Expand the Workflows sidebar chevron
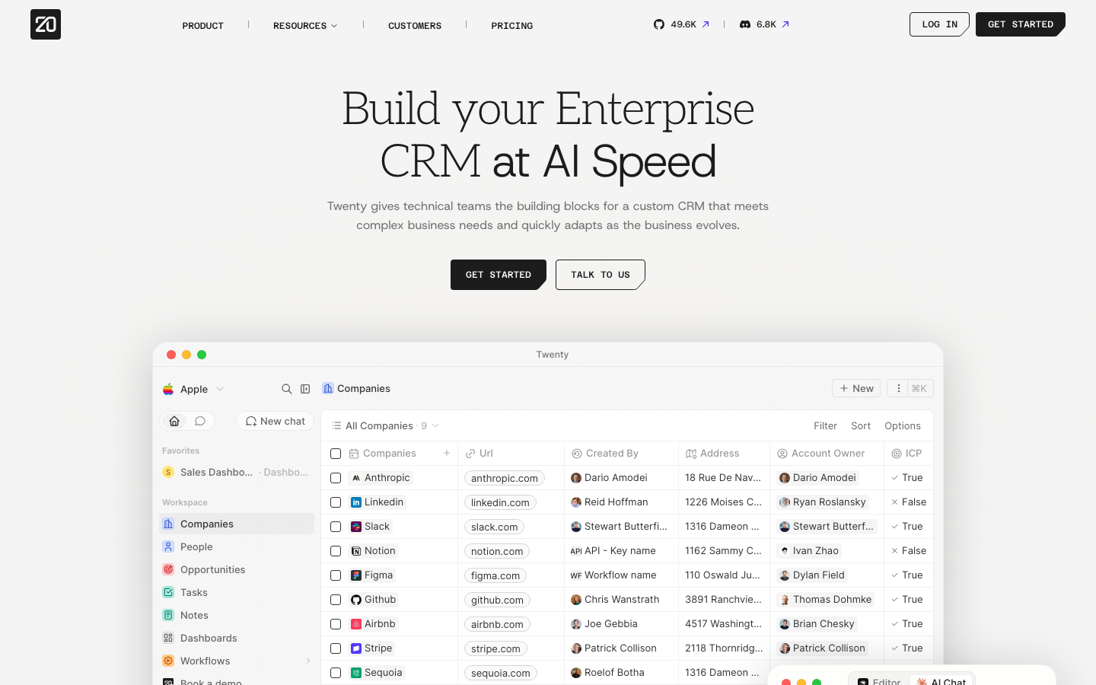This screenshot has height=685, width=1096. click(x=308, y=661)
